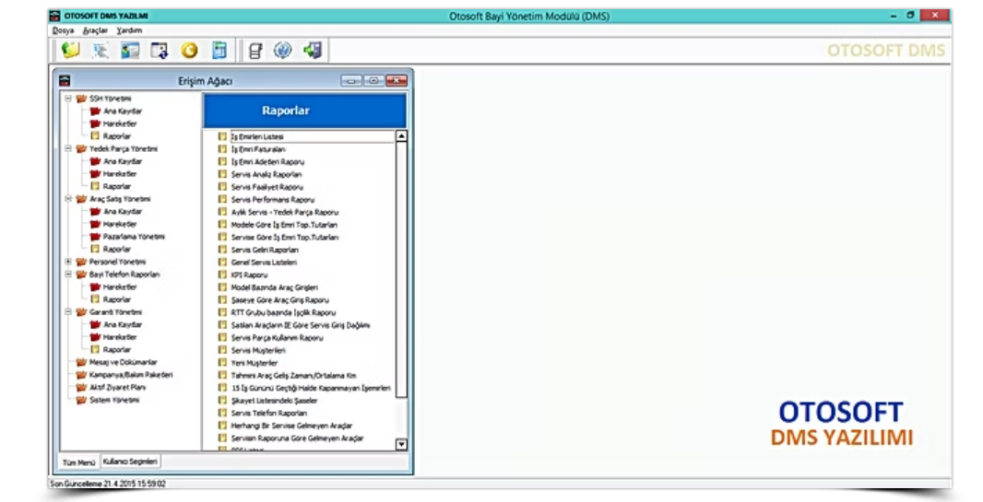
Task: Click the report list scroll down arrow
Action: pyautogui.click(x=401, y=444)
